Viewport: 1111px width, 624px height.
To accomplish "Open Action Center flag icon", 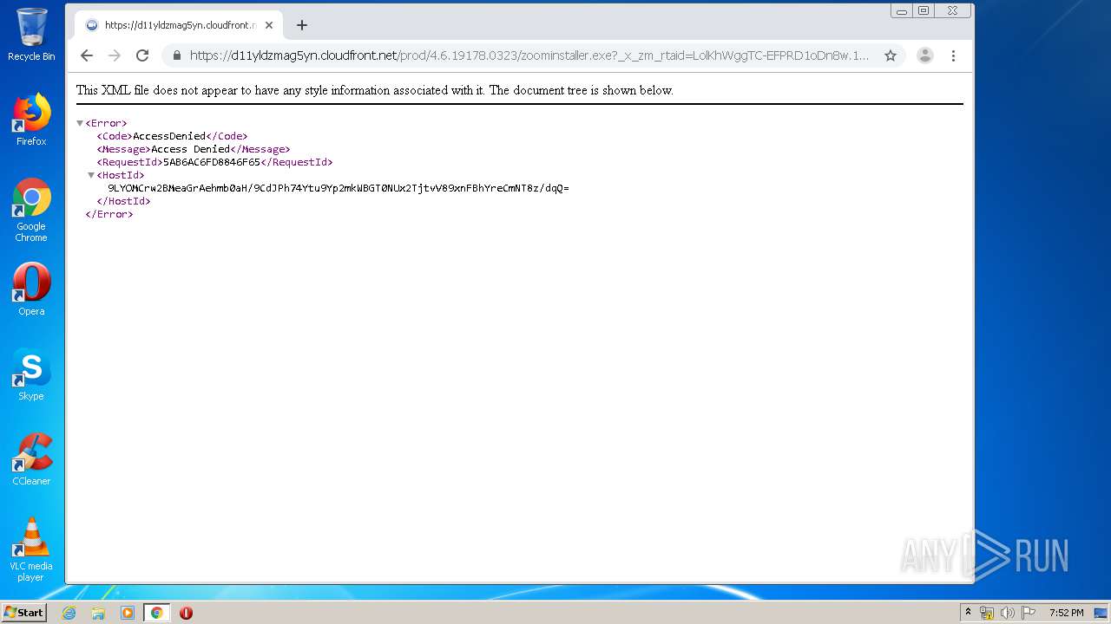I will 1029,613.
